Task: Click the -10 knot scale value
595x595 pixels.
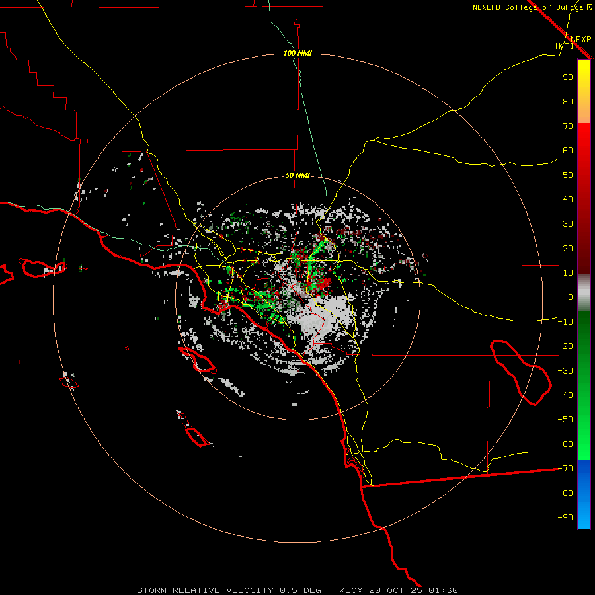Action: pyautogui.click(x=565, y=322)
